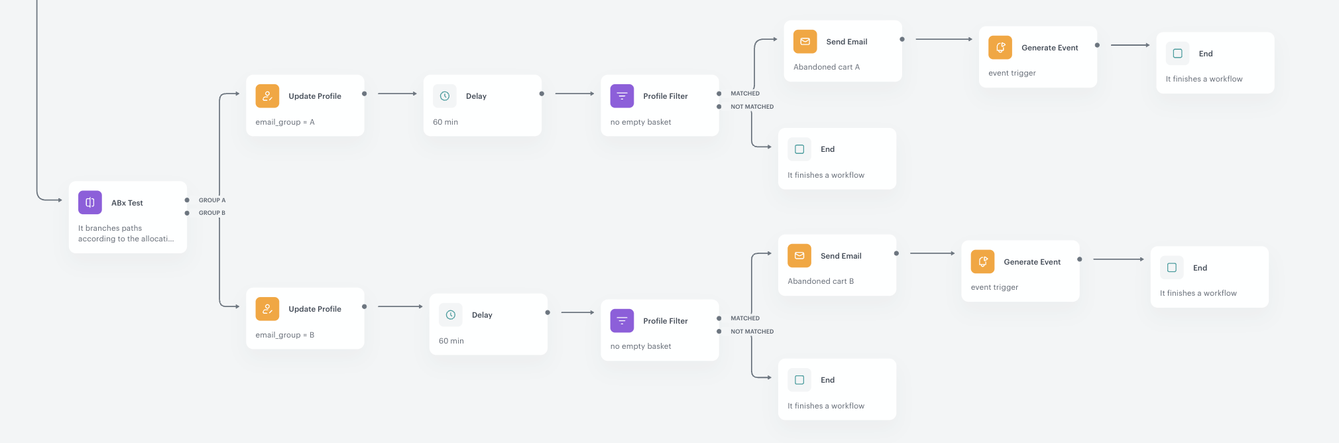This screenshot has width=1339, height=443.
Task: Click the Send Email icon for Abandoned cart A
Action: [805, 42]
